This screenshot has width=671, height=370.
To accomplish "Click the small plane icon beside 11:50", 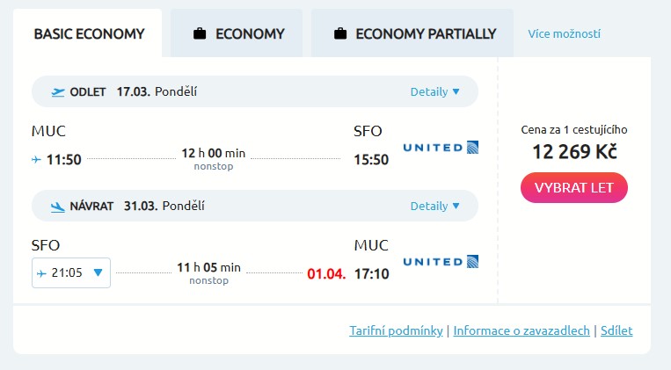I will click(x=36, y=160).
